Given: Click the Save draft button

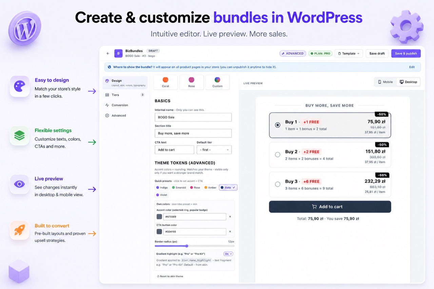Looking at the screenshot, I should click(x=377, y=54).
